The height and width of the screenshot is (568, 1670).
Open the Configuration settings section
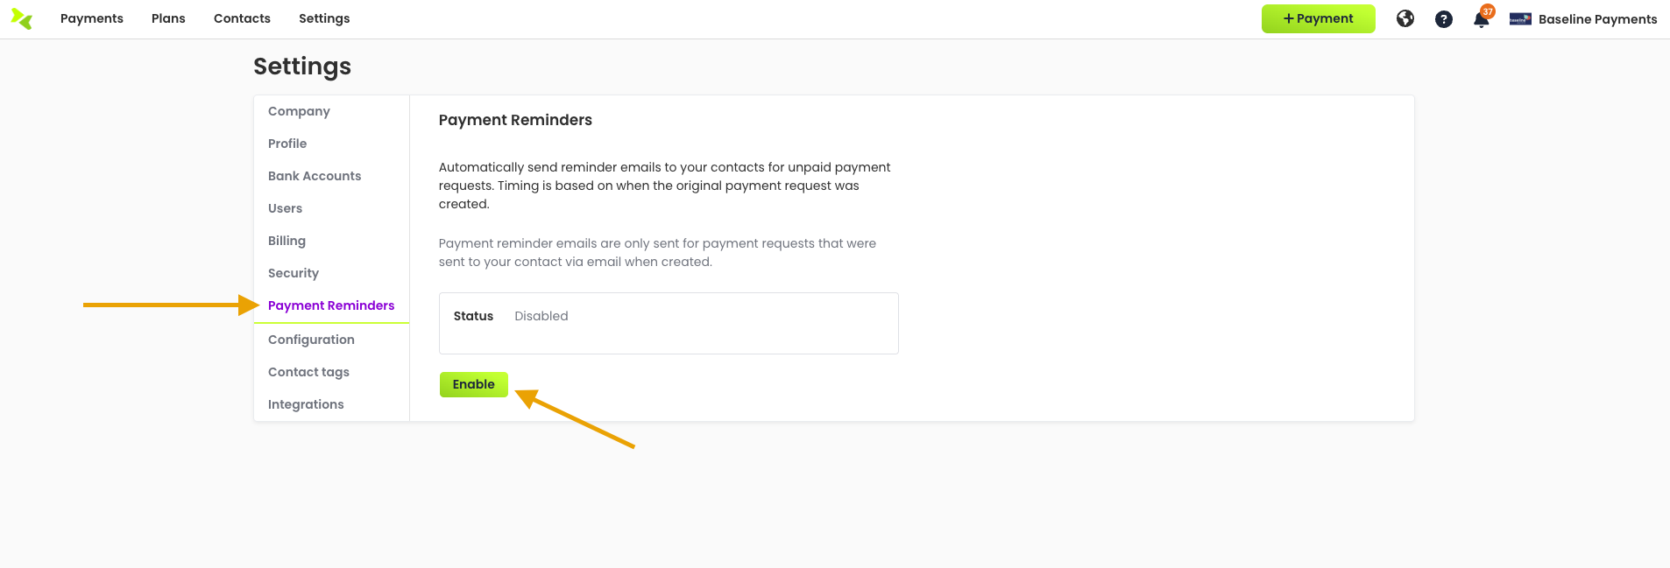coord(311,340)
